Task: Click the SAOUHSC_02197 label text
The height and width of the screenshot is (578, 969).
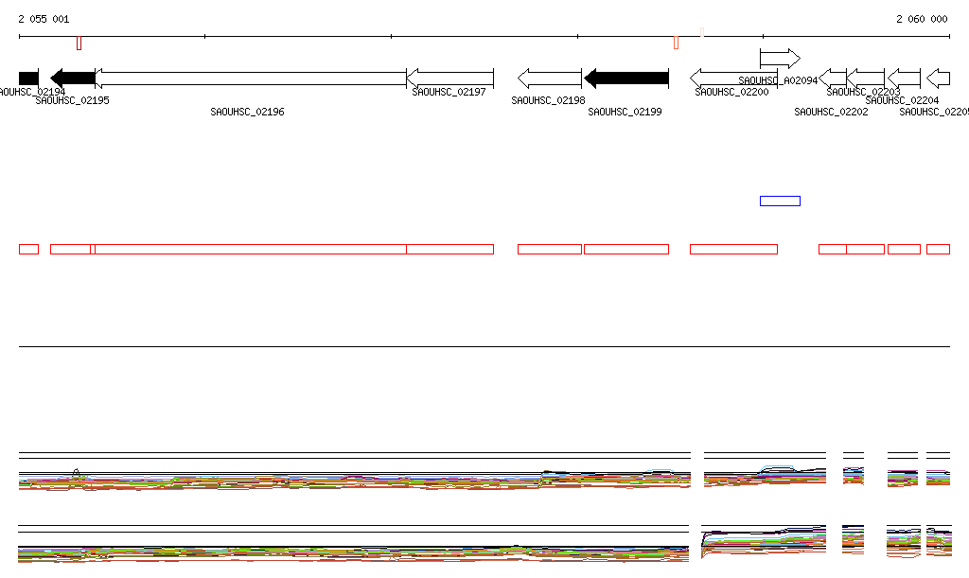Action: (449, 92)
